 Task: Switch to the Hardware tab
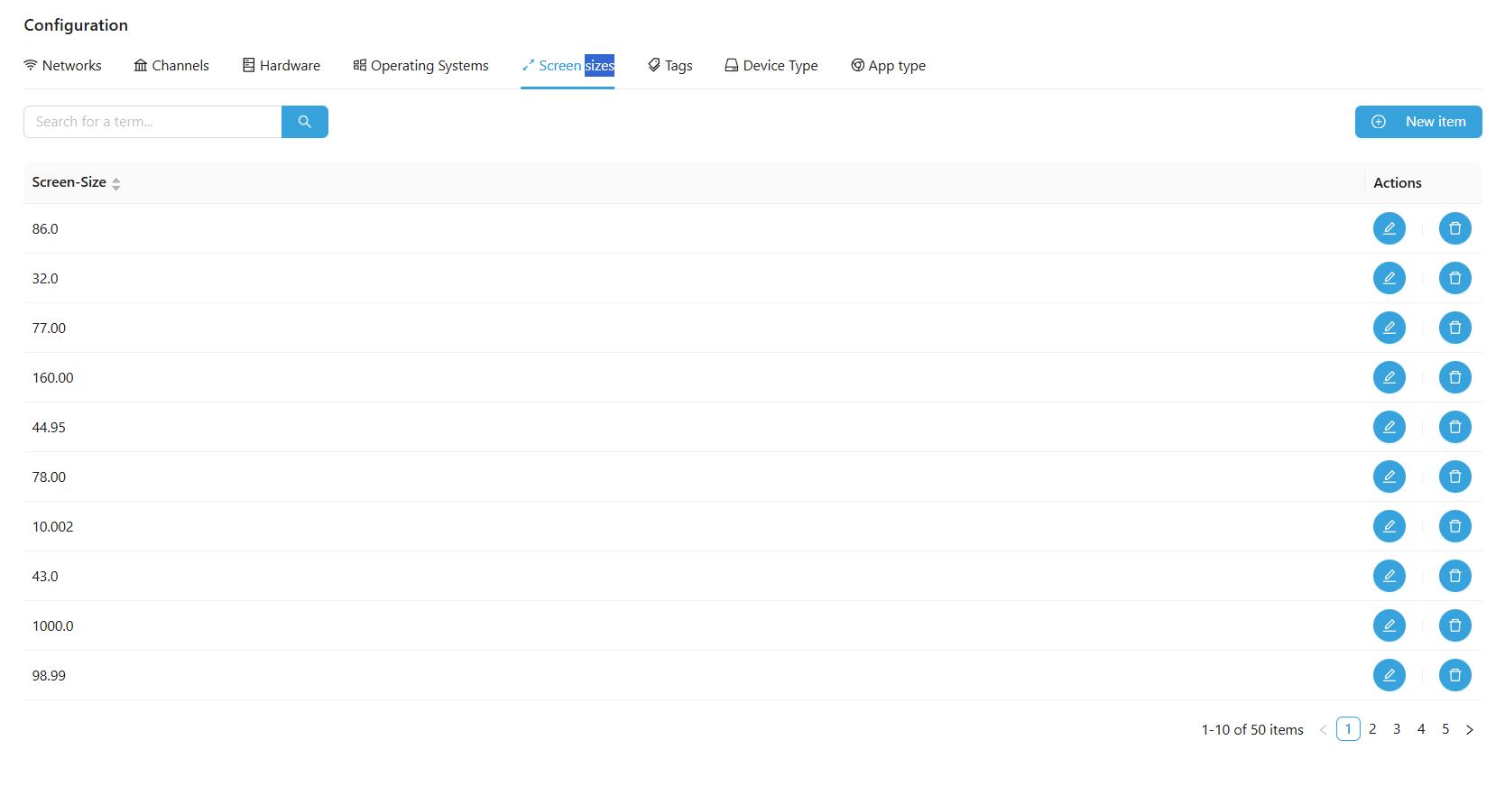point(281,66)
